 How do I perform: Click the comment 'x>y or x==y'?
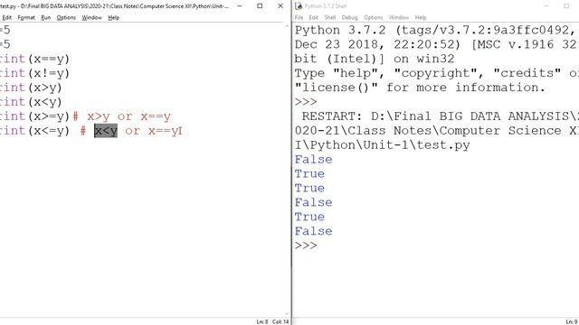tap(128, 116)
